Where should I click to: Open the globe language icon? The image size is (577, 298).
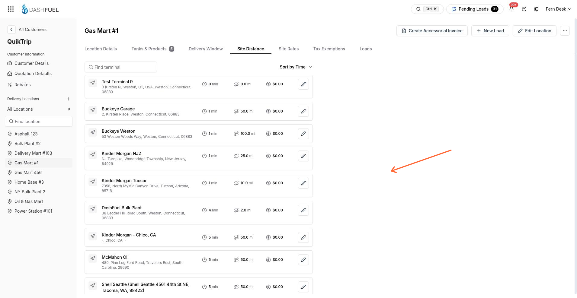pos(536,9)
